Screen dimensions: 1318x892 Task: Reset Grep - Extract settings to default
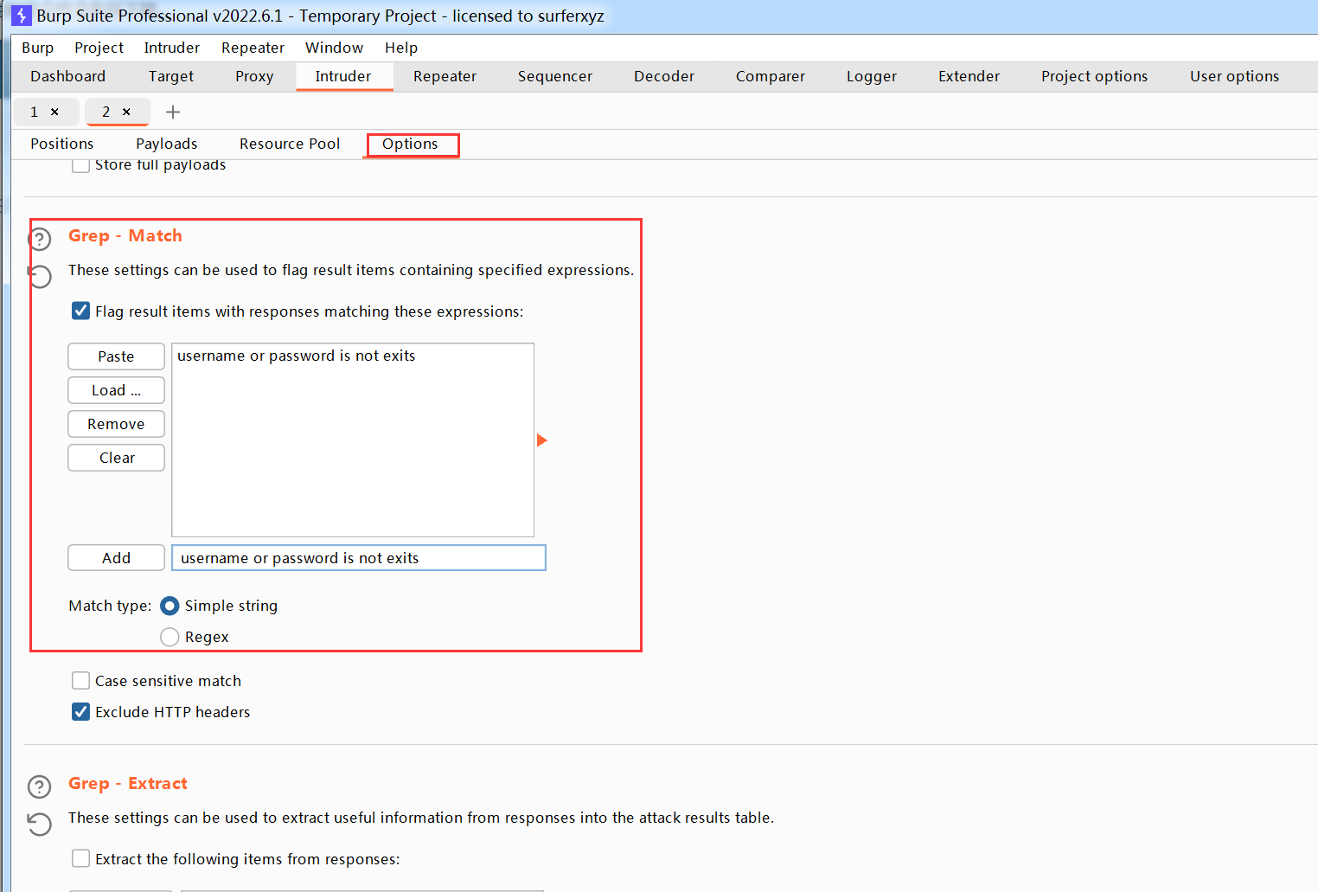point(40,824)
